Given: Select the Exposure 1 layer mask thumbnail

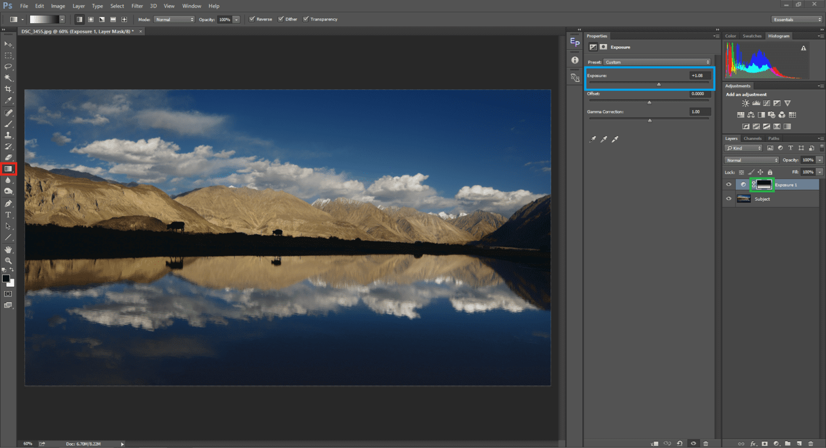Looking at the screenshot, I should tap(764, 184).
